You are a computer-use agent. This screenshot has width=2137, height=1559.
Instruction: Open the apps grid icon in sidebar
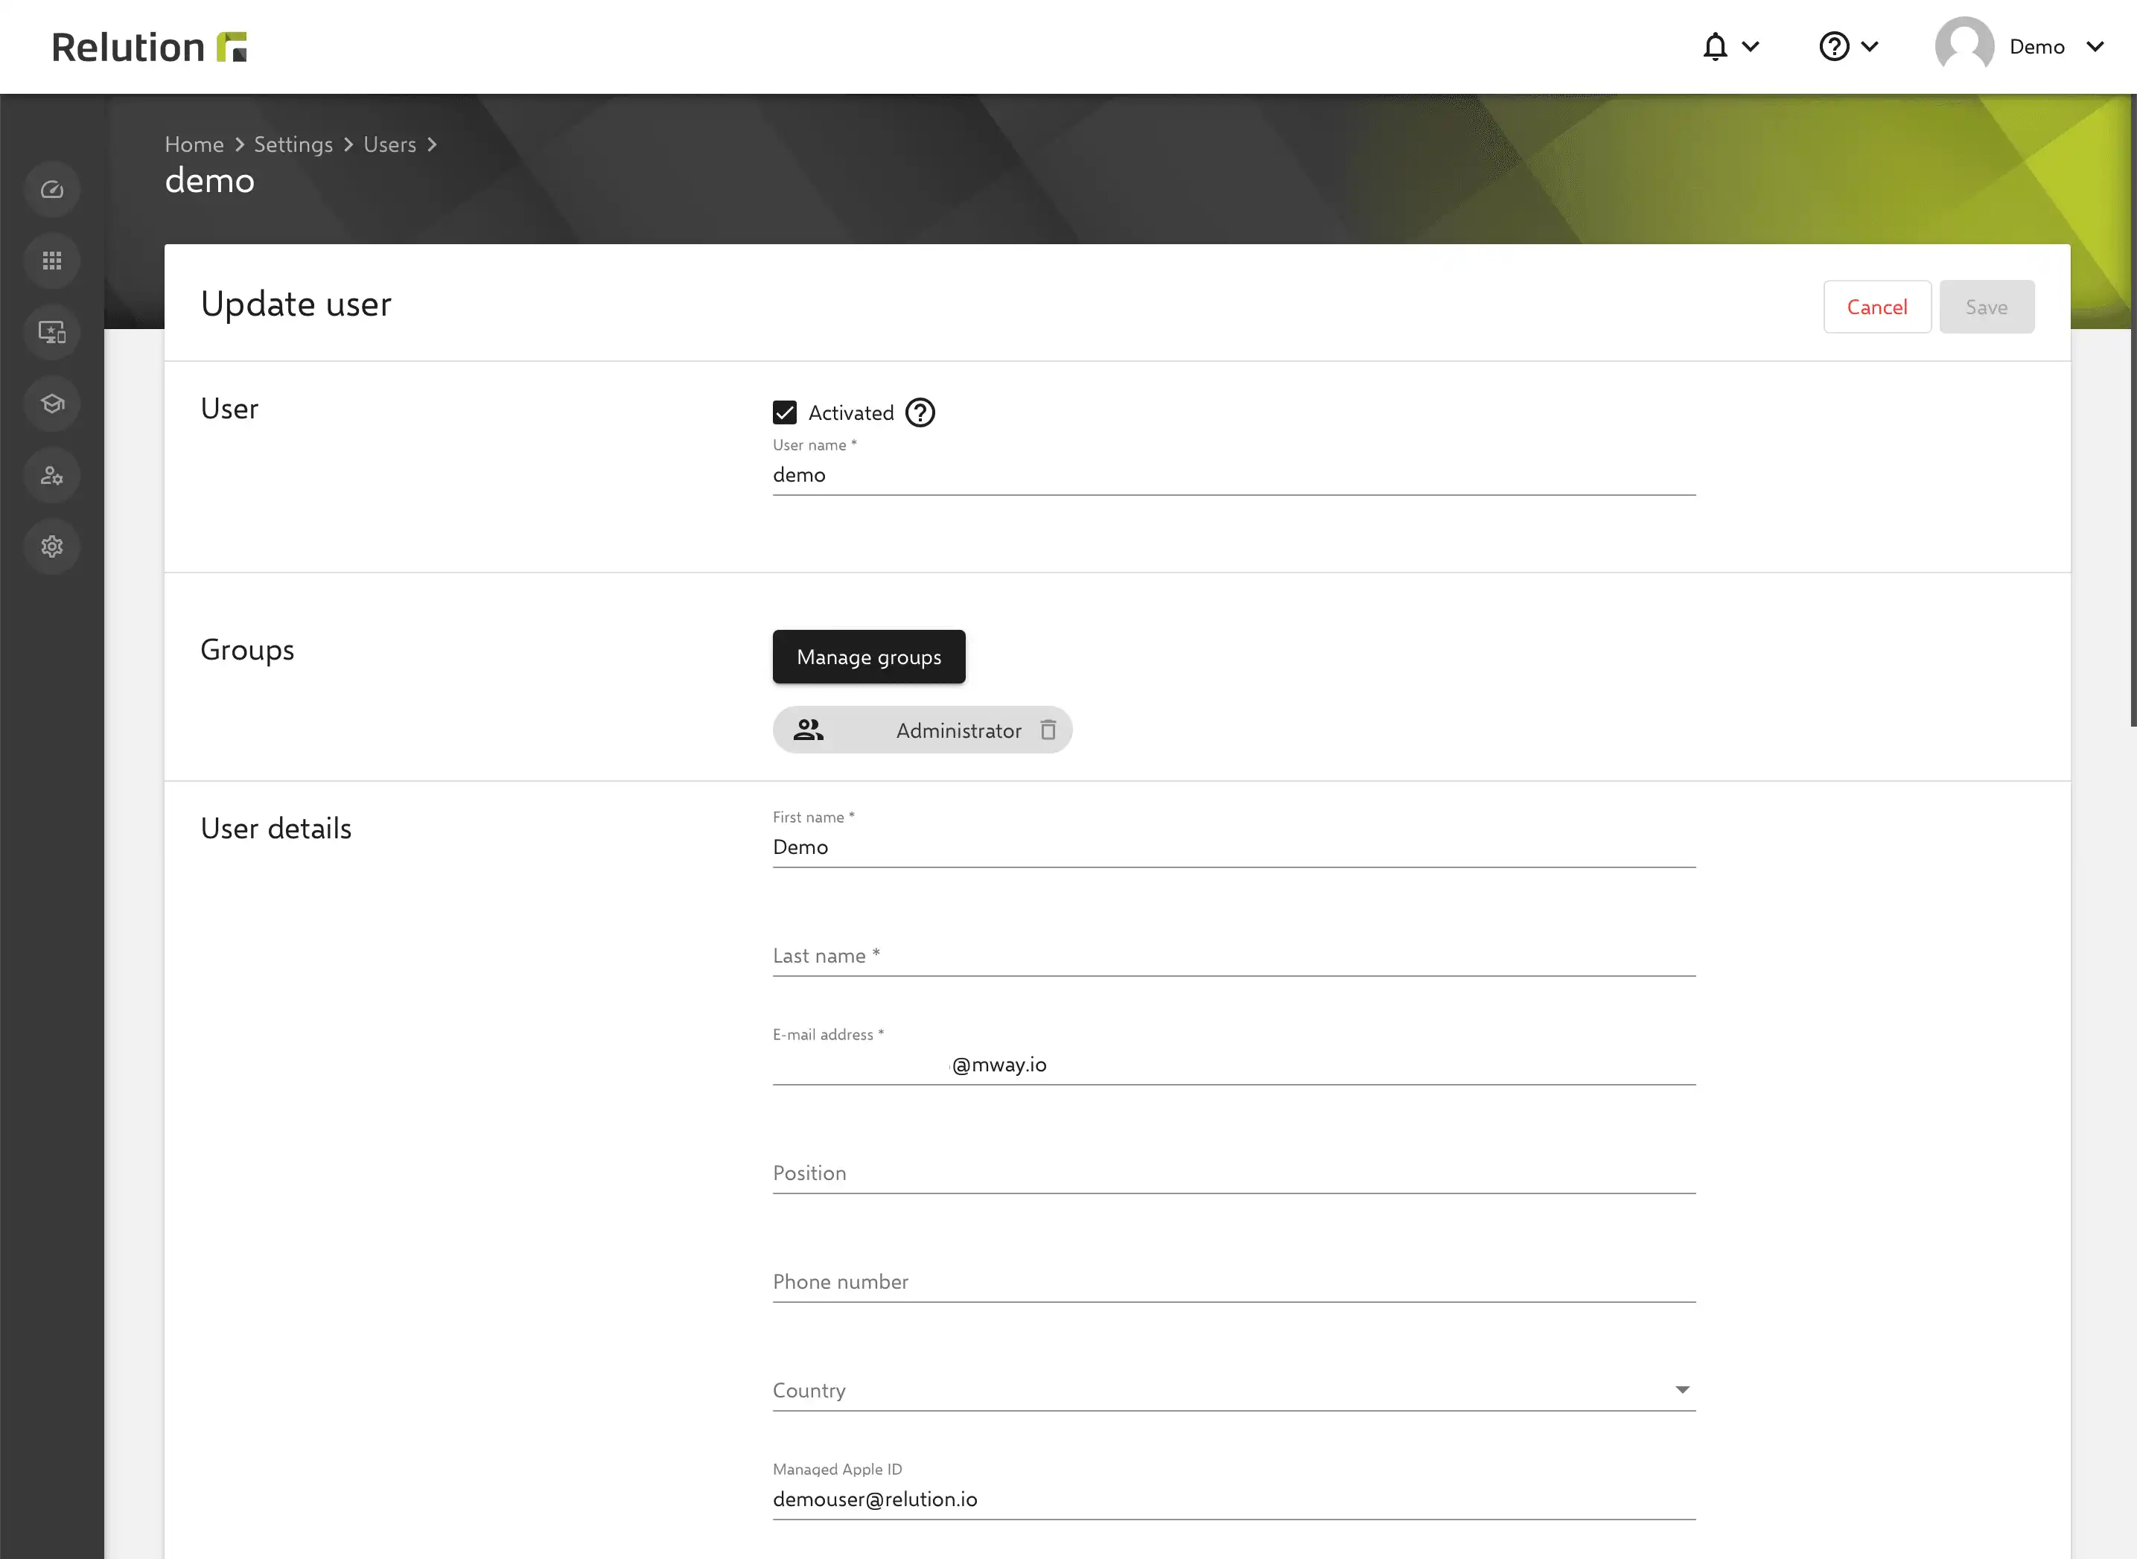[52, 261]
